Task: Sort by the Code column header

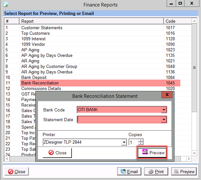Action: pyautogui.click(x=177, y=21)
